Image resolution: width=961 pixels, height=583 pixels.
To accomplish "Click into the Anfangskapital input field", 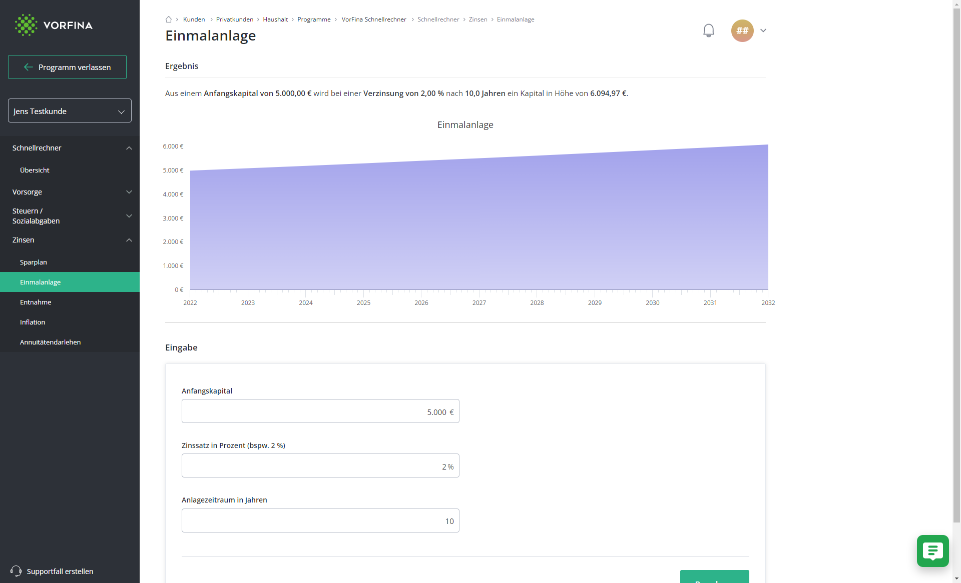I will point(320,411).
